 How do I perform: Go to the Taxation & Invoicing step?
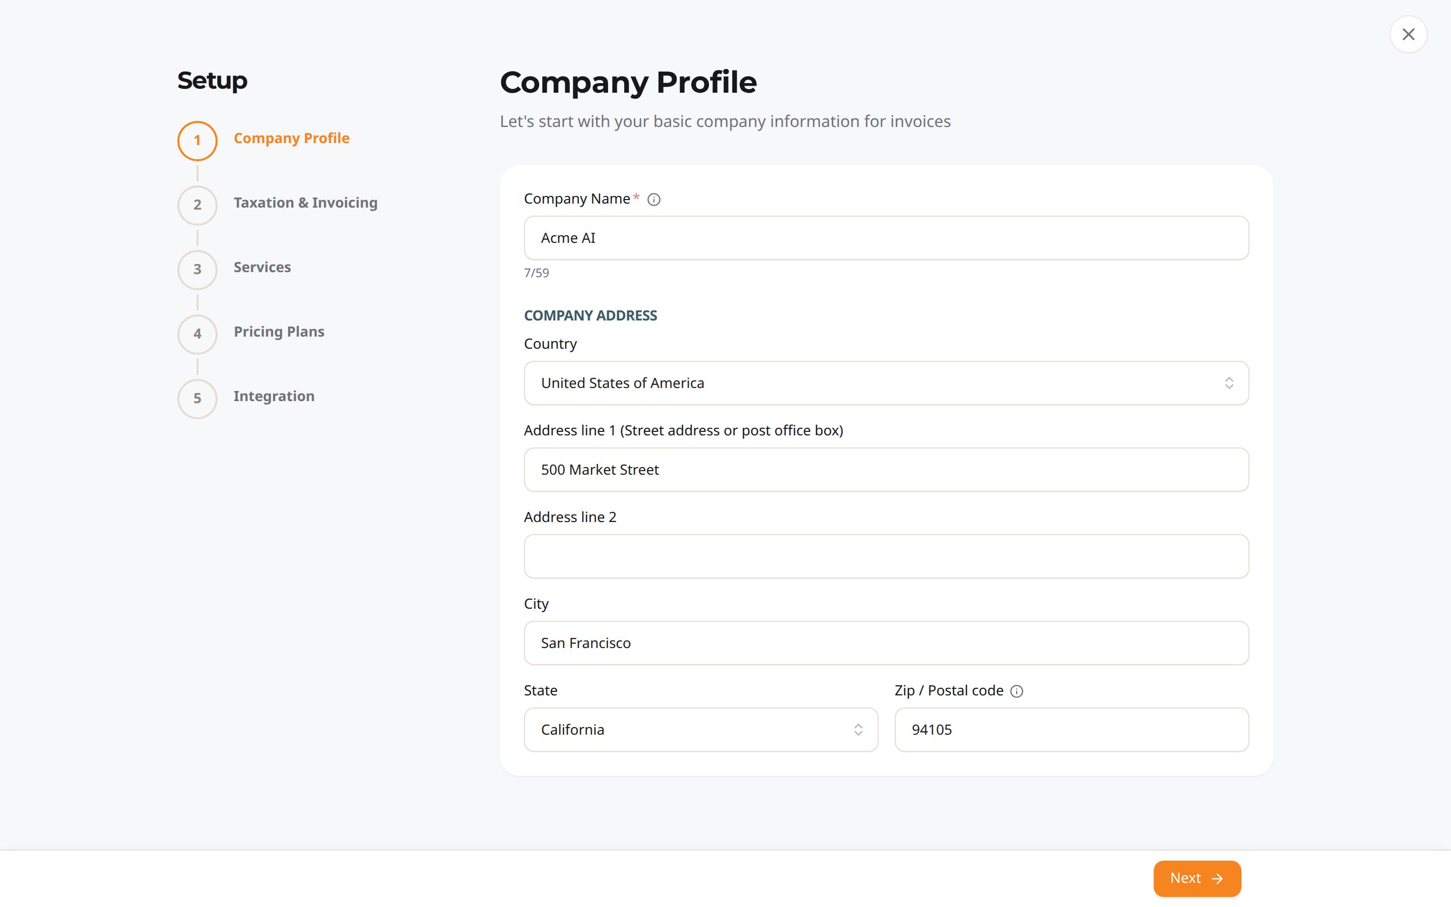[306, 203]
